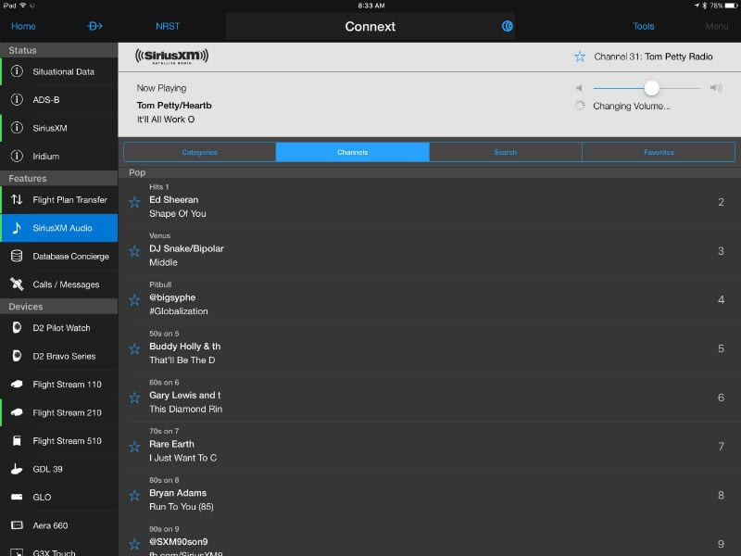Select GDL 39 device icon
This screenshot has height=556, width=741.
tap(17, 469)
